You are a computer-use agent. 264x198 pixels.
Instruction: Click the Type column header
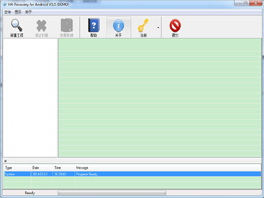[x=17, y=168]
